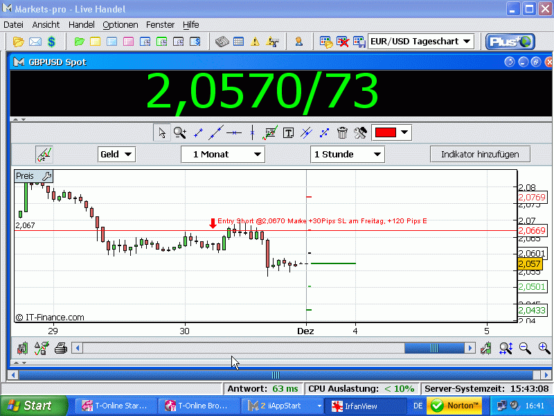The width and height of the screenshot is (554, 416).
Task: Click the indicator chart with green line icon
Action: click(x=270, y=132)
